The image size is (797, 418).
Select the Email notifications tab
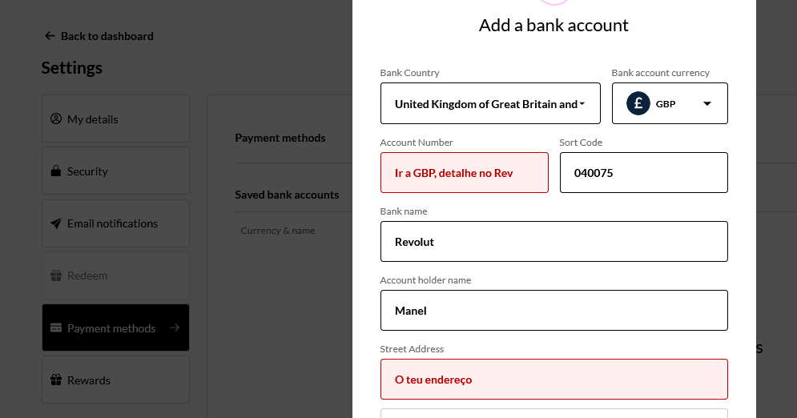pos(115,223)
